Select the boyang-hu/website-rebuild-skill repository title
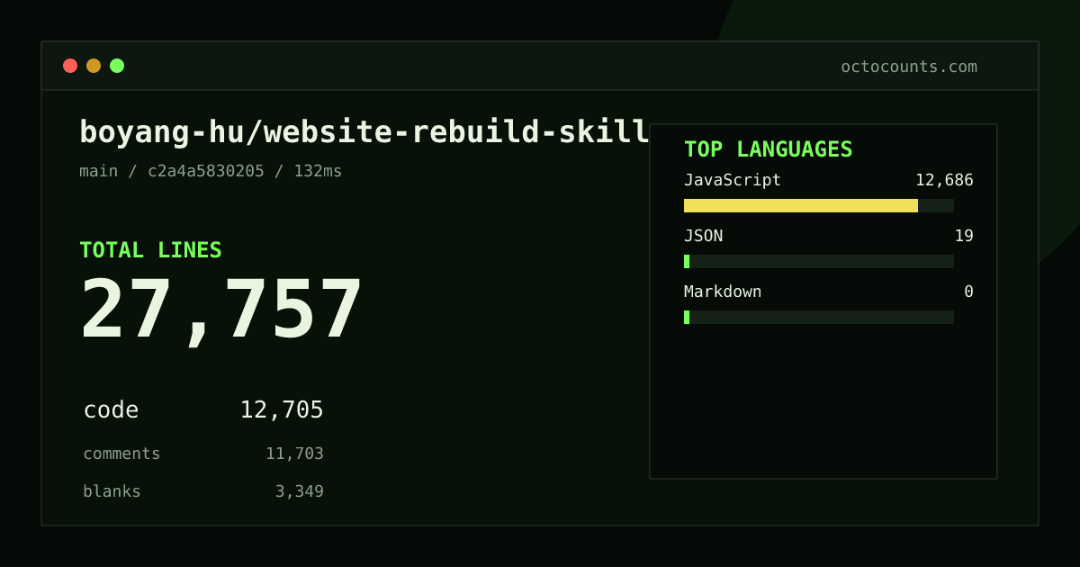Viewport: 1080px width, 567px height. pyautogui.click(x=364, y=132)
